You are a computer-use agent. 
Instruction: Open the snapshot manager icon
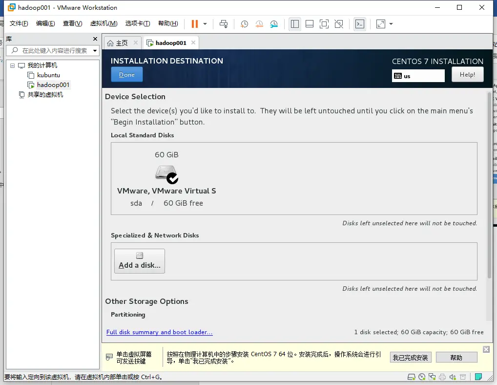click(274, 24)
